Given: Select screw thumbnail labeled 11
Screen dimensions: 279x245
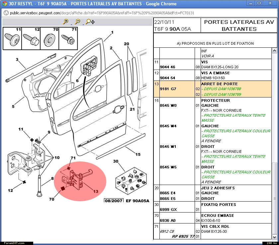Looking at the screenshot, I should [12, 38].
